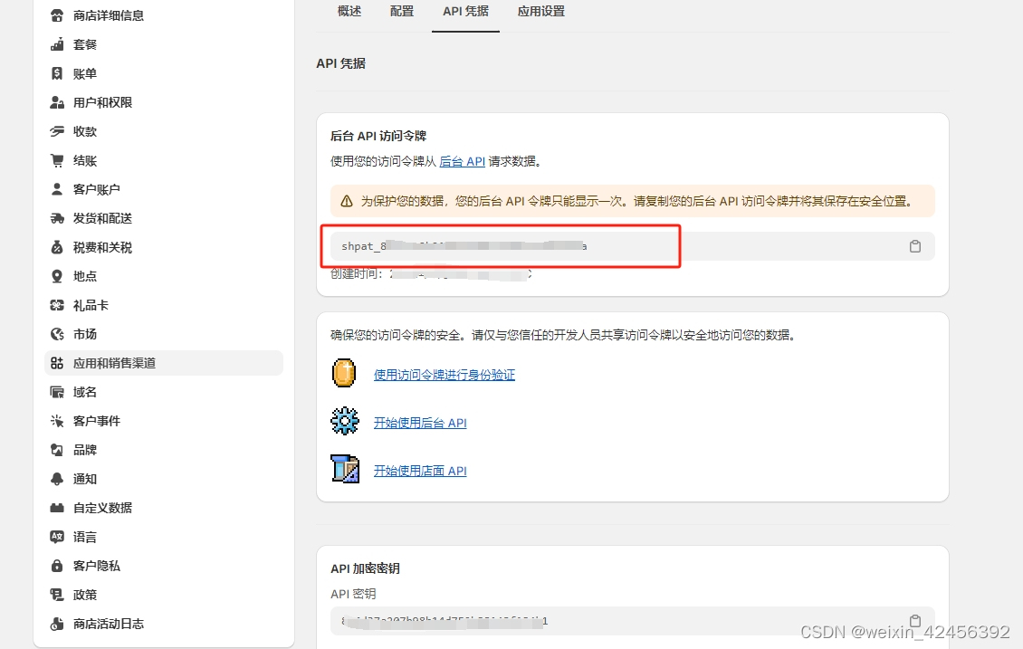1023x649 pixels.
Task: Open the 后台 API link
Action: (463, 161)
